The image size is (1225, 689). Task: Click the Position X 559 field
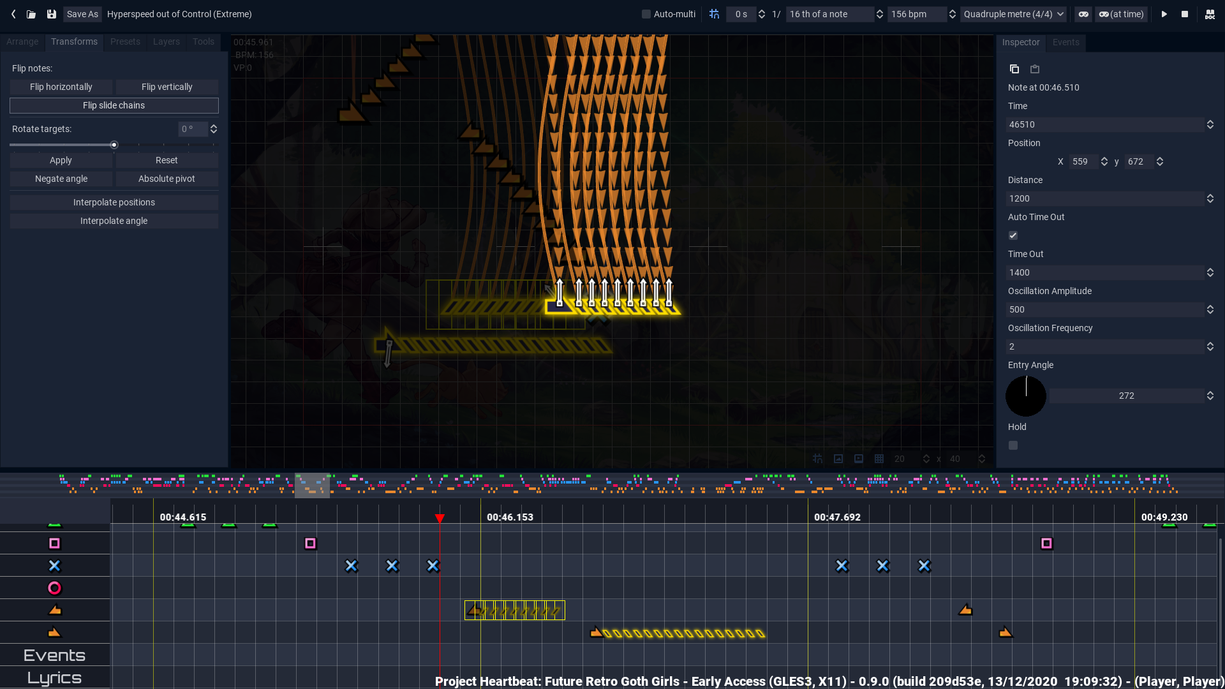click(1085, 161)
